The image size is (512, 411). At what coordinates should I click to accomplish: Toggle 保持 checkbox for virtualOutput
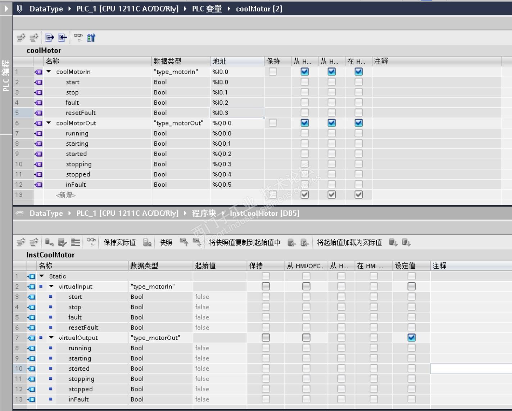[266, 338]
